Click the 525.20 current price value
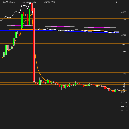Viewport: 129px width, 129px height. coord(124,102)
